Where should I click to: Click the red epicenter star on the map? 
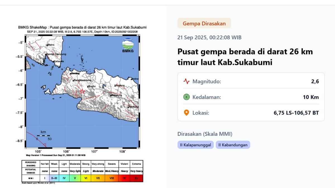pos(82,91)
